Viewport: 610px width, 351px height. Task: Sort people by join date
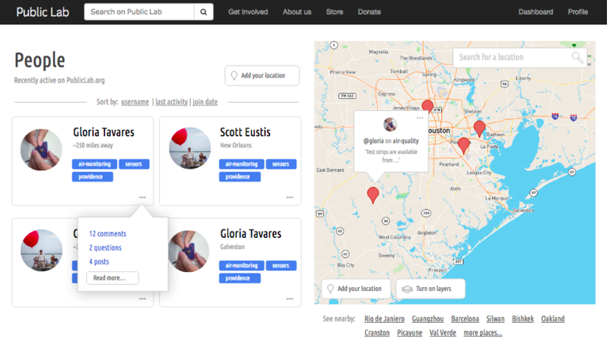tap(205, 102)
